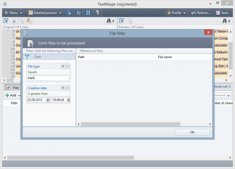Change the Equals operator
235x169 pixels.
[32, 72]
